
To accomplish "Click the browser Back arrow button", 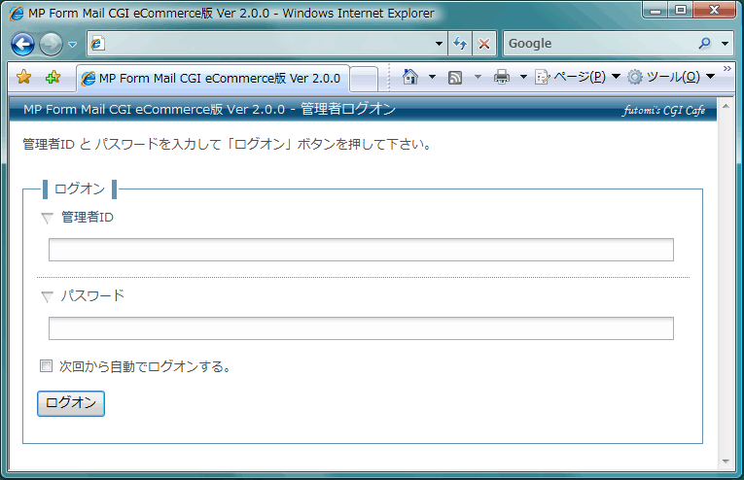I will pyautogui.click(x=22, y=44).
